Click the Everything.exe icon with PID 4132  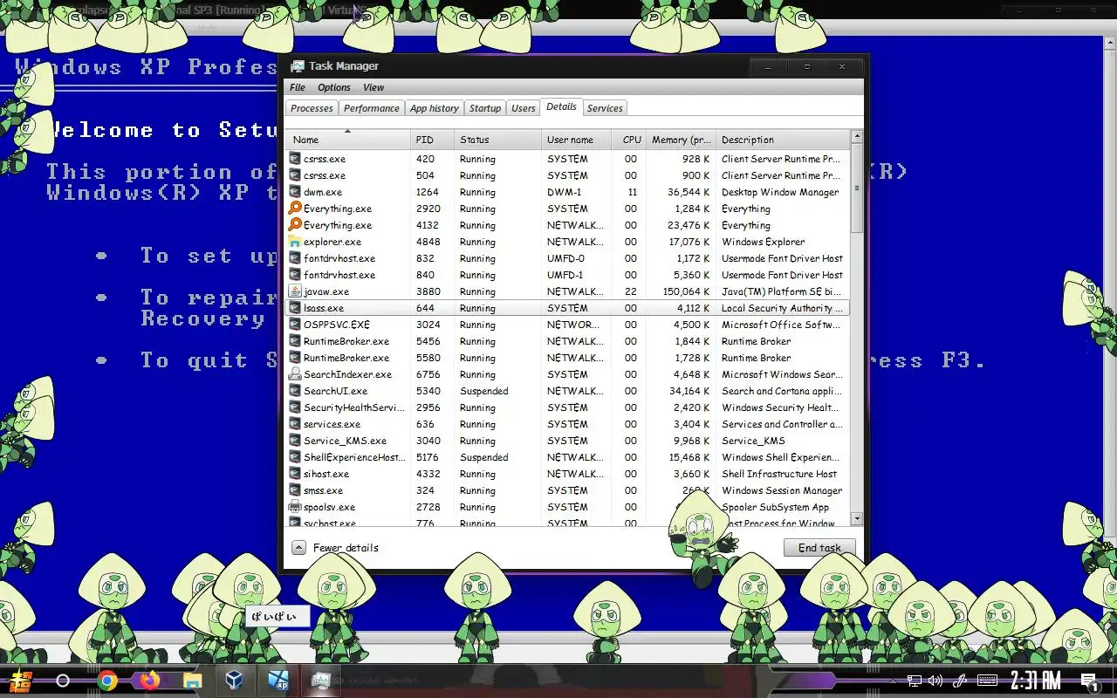tap(295, 225)
